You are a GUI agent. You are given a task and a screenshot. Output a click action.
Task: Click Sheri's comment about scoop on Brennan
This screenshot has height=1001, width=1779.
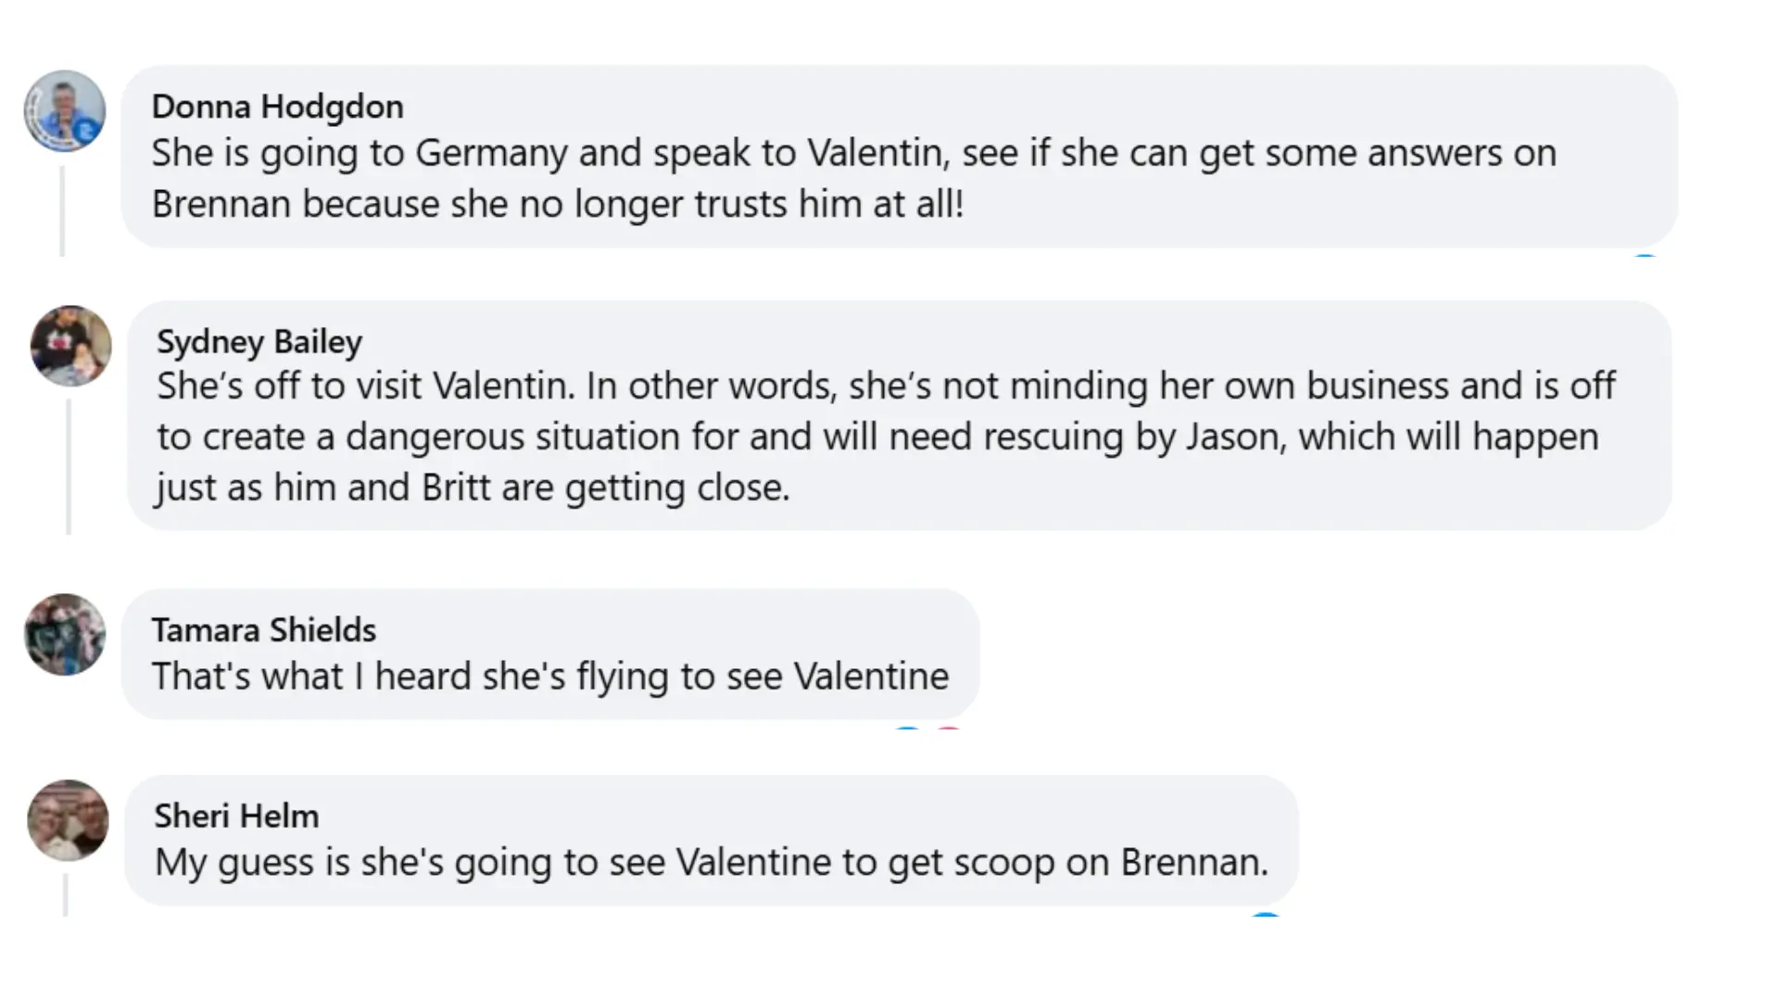711,863
